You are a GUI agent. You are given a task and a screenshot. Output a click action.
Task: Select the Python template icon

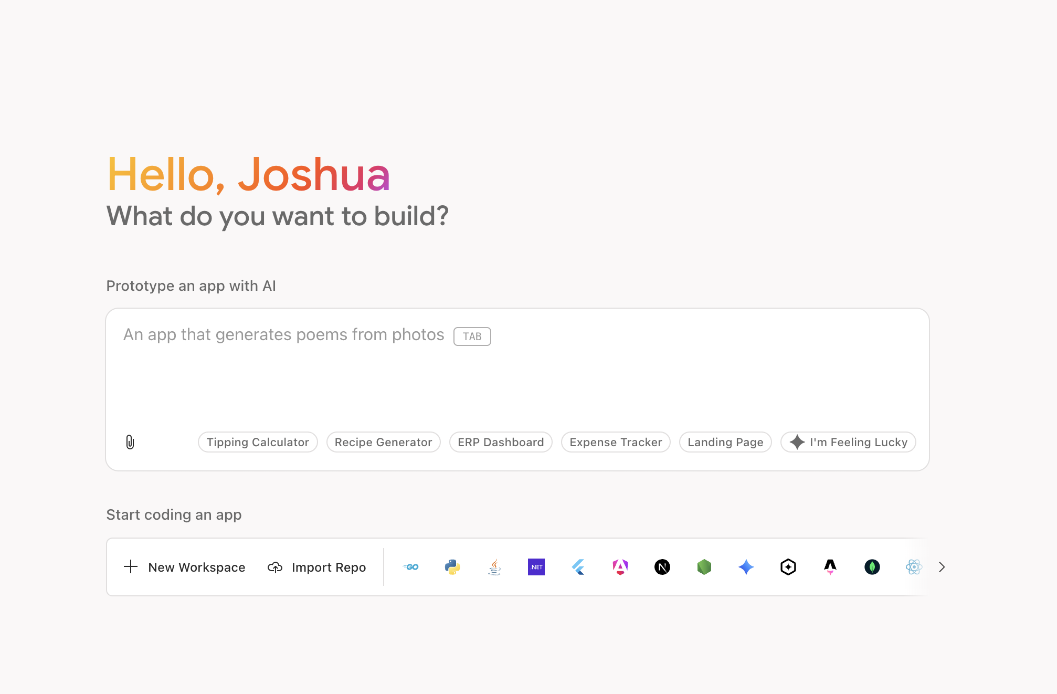452,567
